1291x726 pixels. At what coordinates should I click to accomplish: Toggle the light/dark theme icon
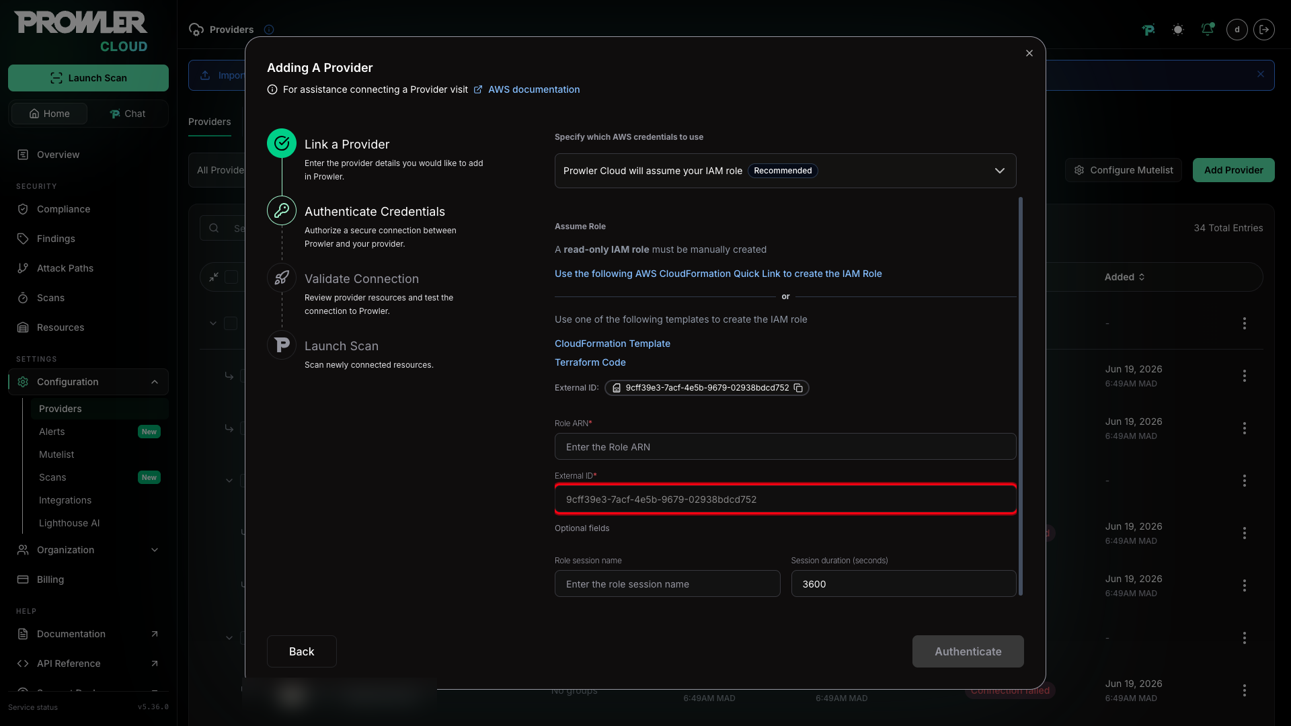[x=1178, y=30]
